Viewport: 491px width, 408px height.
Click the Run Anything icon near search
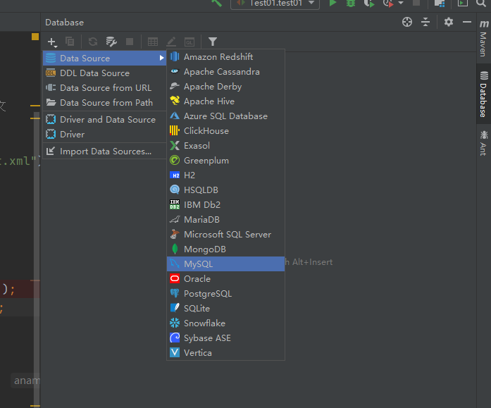click(x=463, y=3)
